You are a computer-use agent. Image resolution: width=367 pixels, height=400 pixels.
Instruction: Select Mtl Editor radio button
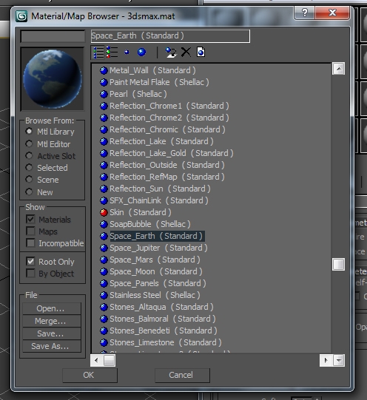coord(29,143)
